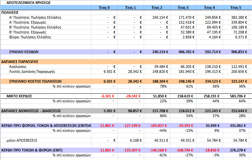
Task: Click the Έτος 0 column header
Action: tap(104, 8)
